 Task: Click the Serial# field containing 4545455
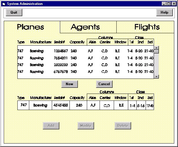tap(61, 105)
